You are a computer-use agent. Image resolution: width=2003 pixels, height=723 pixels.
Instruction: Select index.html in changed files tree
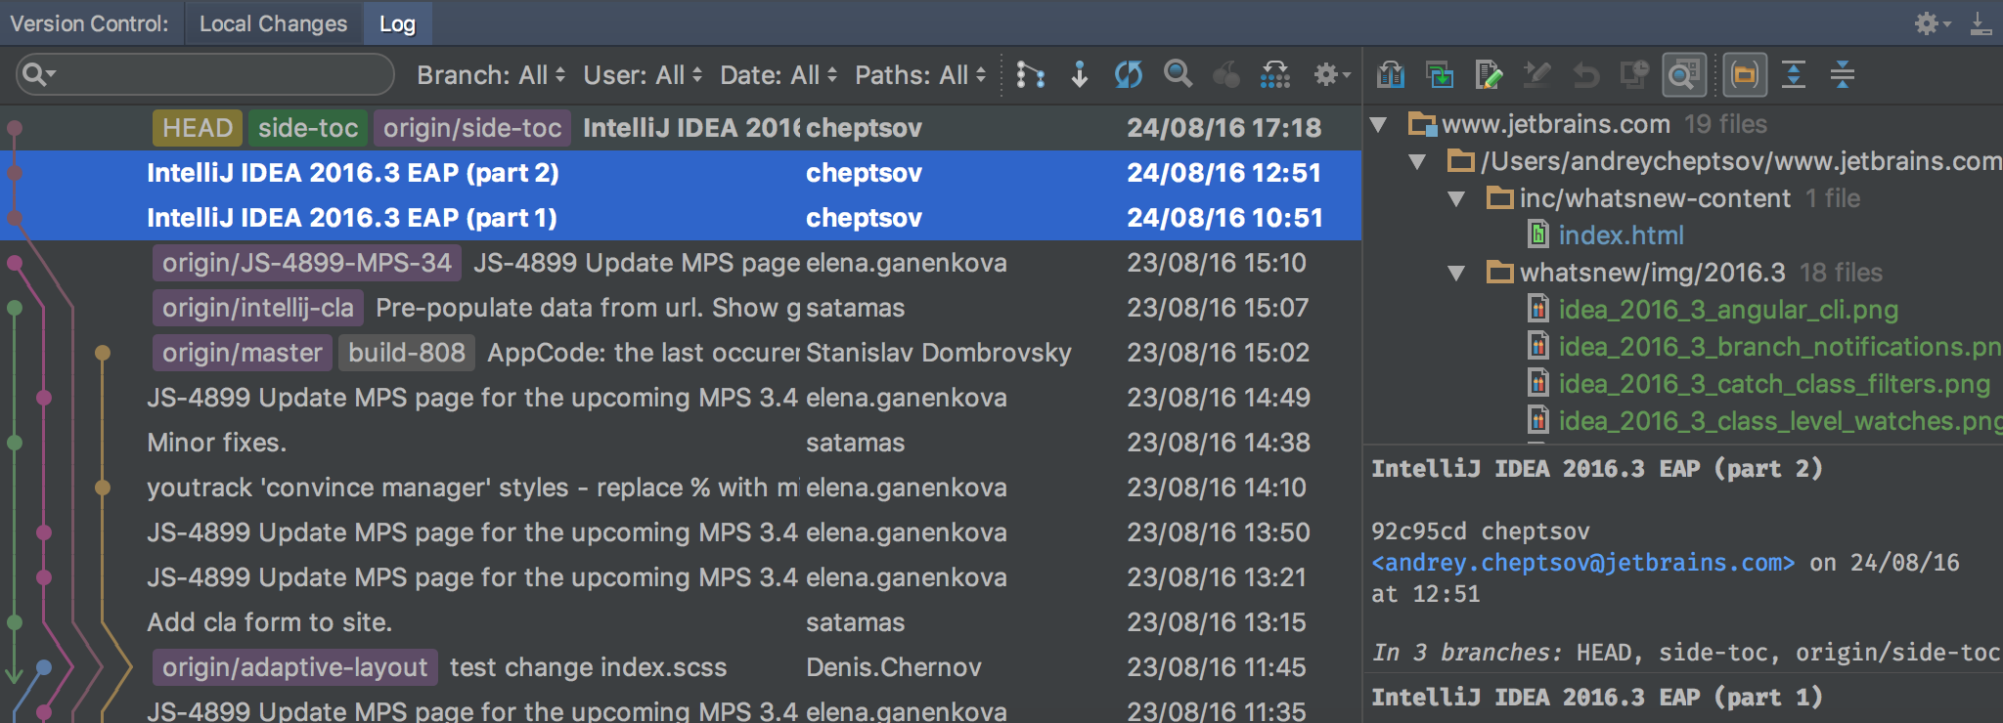coord(1621,235)
